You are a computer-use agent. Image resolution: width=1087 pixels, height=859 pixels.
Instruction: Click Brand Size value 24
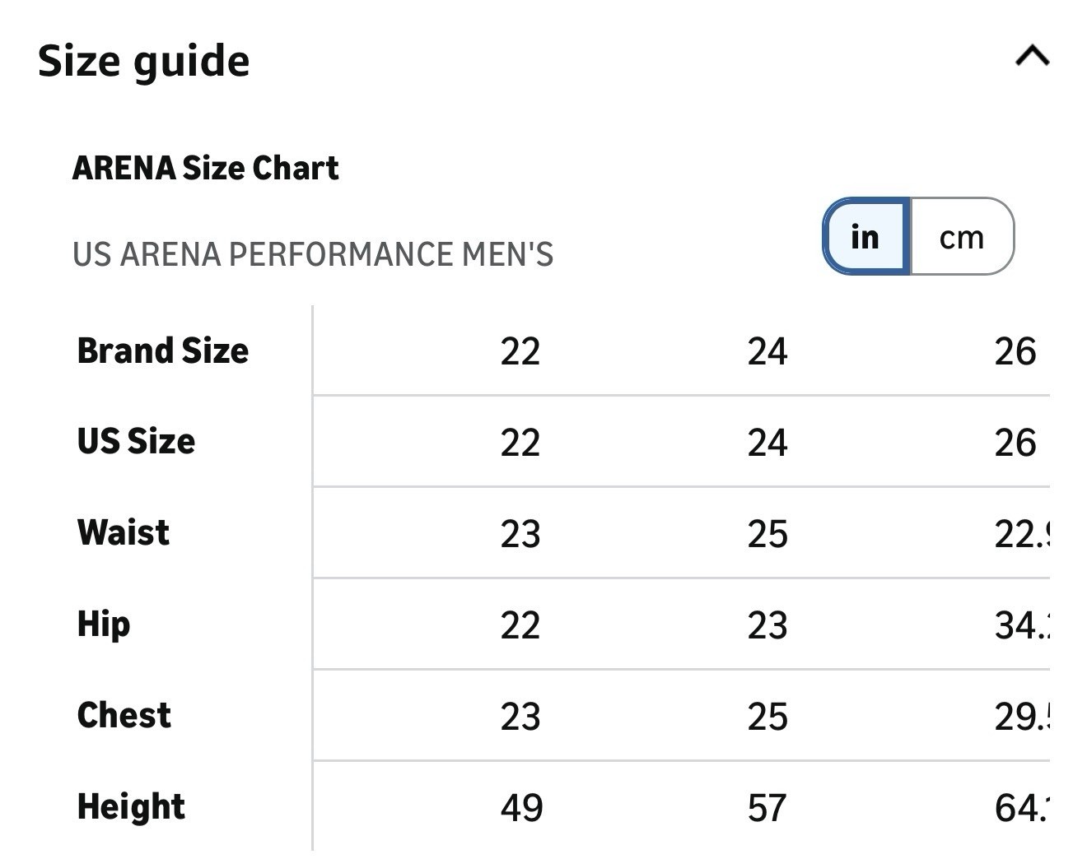click(x=767, y=352)
